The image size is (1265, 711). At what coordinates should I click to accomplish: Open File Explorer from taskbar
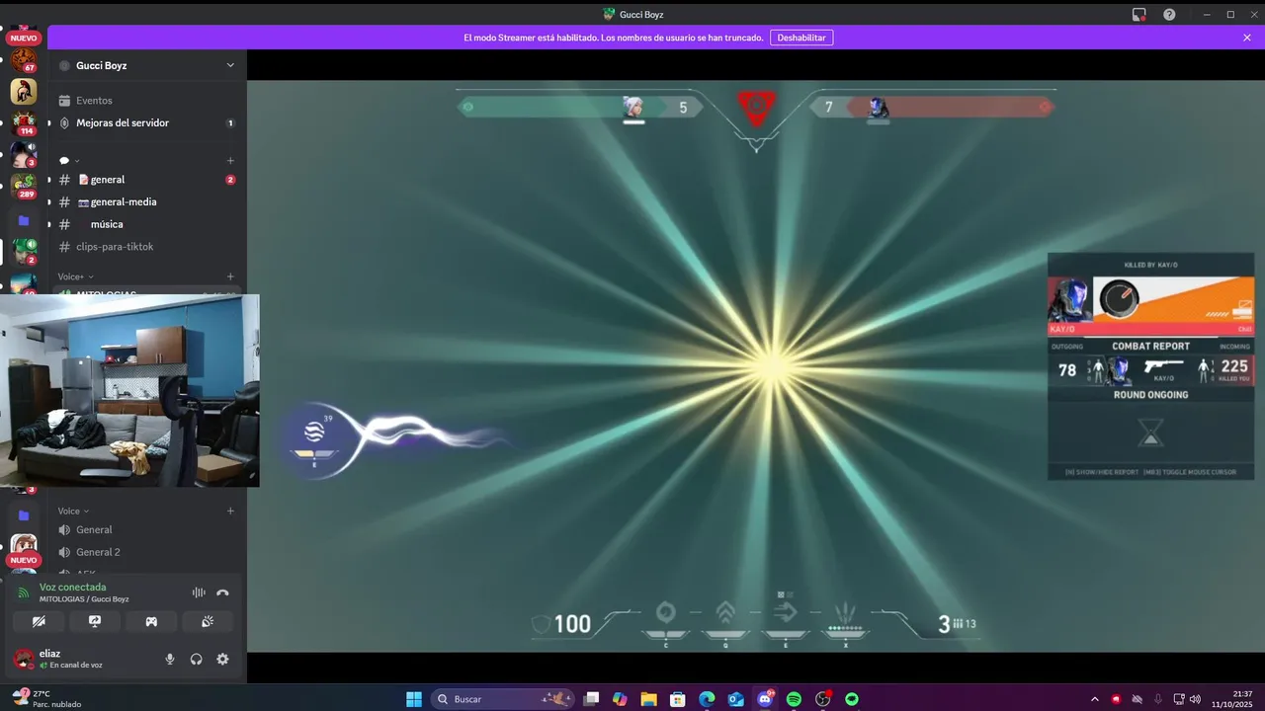click(x=648, y=699)
